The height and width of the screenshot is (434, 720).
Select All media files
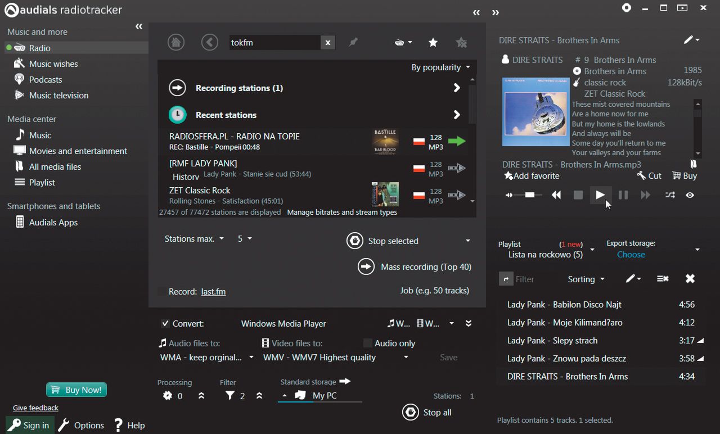point(55,167)
